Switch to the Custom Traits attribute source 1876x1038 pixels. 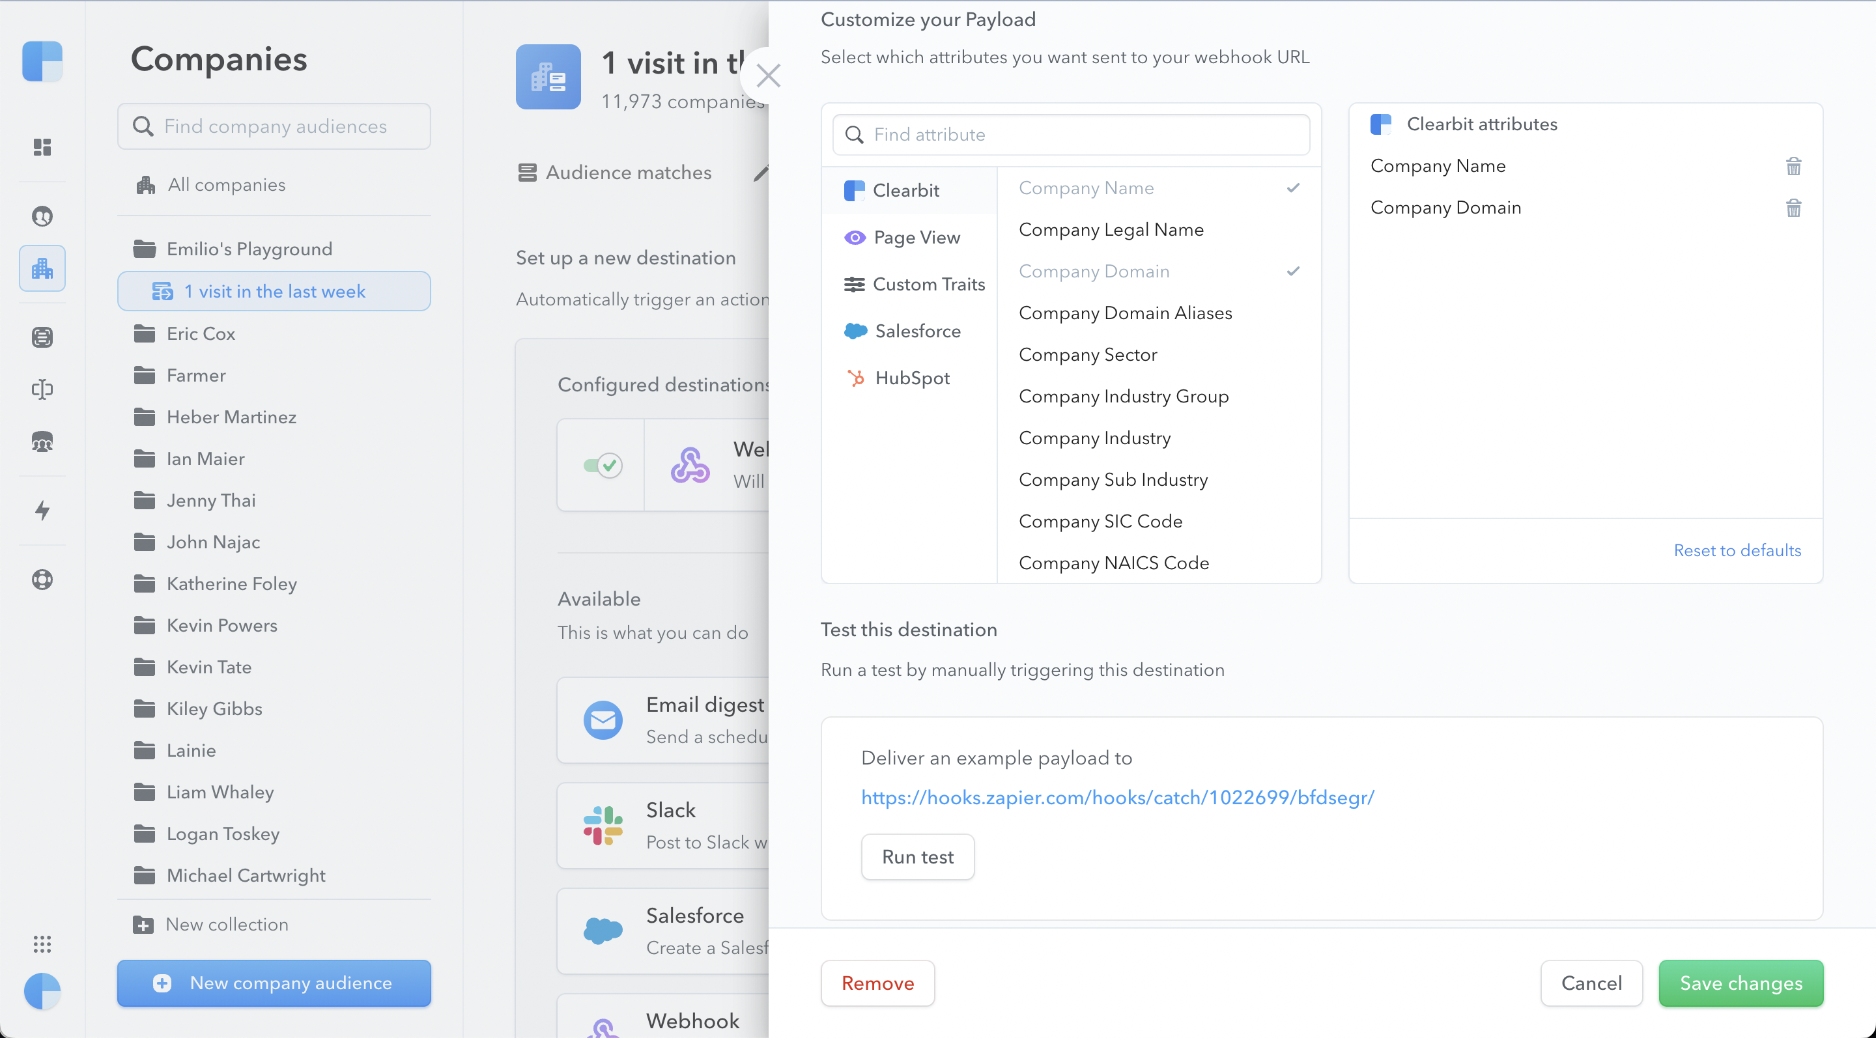909,285
